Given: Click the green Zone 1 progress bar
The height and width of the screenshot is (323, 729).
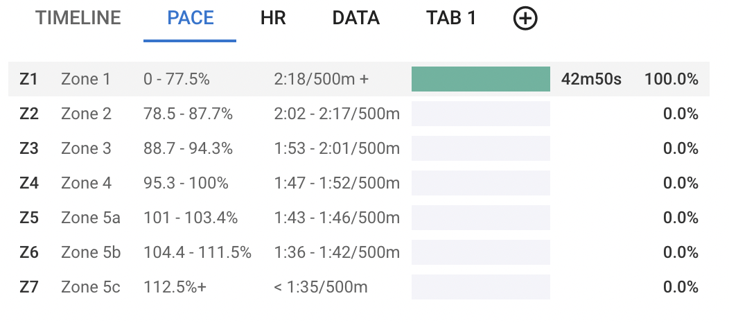Looking at the screenshot, I should pos(480,79).
